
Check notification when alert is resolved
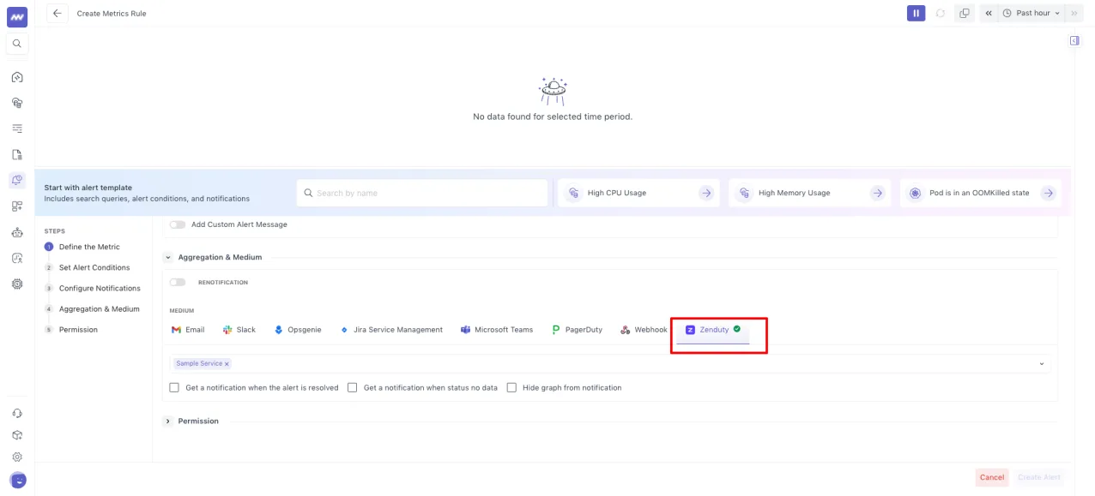click(175, 387)
